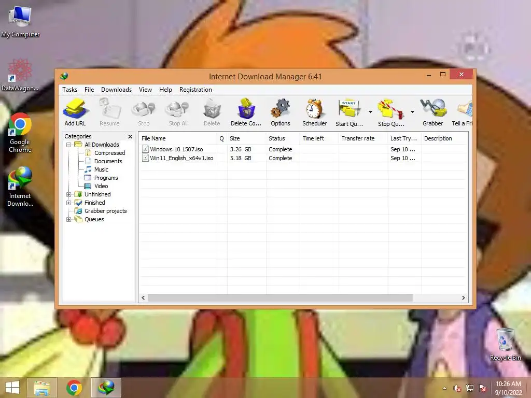Close the Categories panel
This screenshot has width=531, height=398.
[x=130, y=136]
